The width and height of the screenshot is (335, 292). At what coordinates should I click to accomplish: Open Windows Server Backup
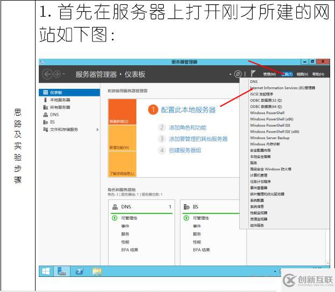tap(270, 138)
